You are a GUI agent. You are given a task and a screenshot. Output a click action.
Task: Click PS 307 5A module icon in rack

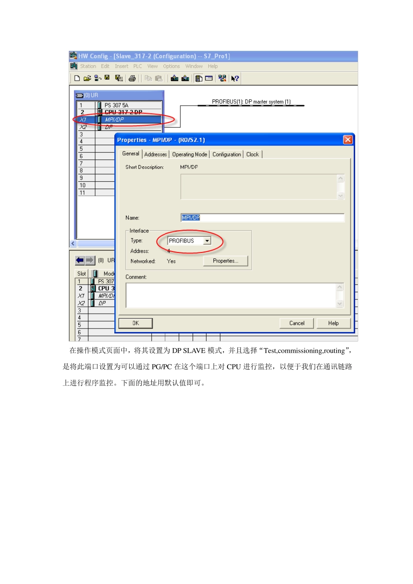(x=100, y=105)
